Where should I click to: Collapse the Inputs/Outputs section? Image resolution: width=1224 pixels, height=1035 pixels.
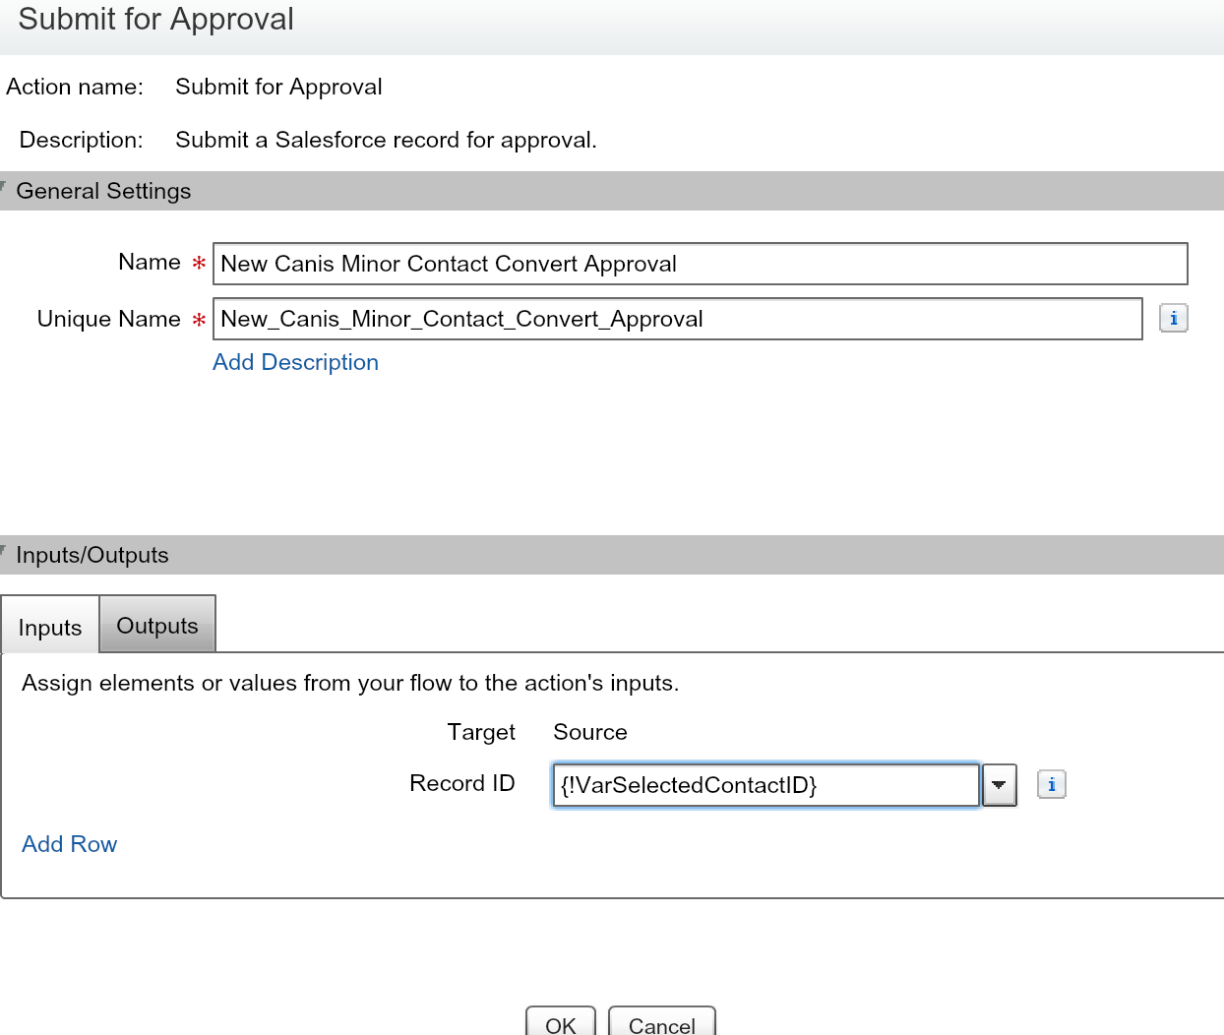[x=5, y=550]
